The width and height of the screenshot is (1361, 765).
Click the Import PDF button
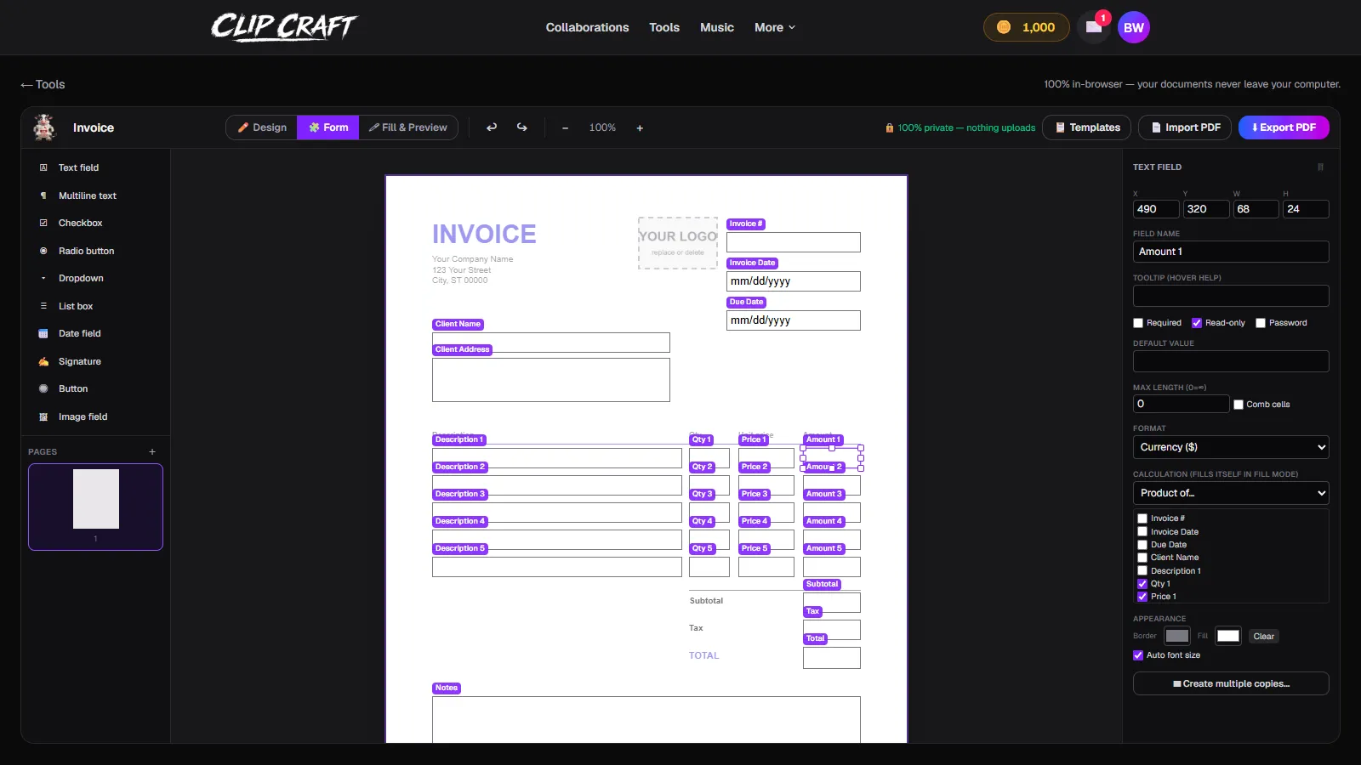[1185, 127]
